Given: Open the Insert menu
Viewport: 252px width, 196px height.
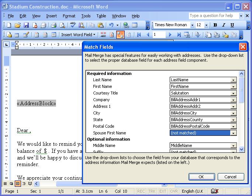Looking at the screenshot, I should coord(51,16).
